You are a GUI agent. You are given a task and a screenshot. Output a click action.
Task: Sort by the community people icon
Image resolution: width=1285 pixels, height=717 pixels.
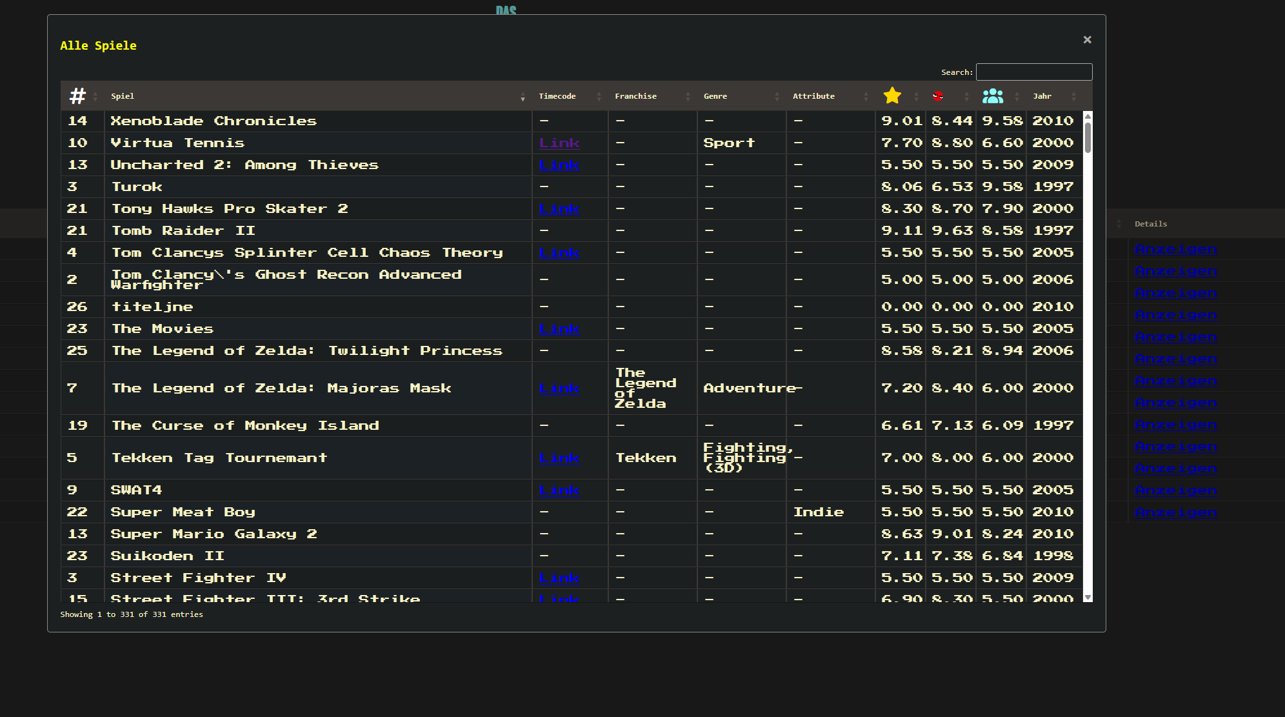click(992, 96)
